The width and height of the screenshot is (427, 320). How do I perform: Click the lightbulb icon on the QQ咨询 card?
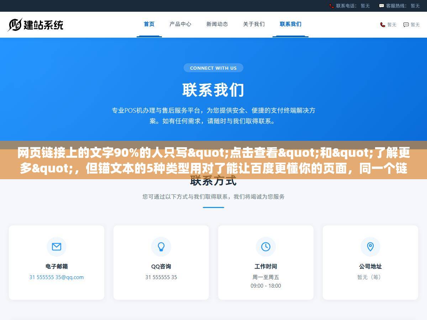161,247
